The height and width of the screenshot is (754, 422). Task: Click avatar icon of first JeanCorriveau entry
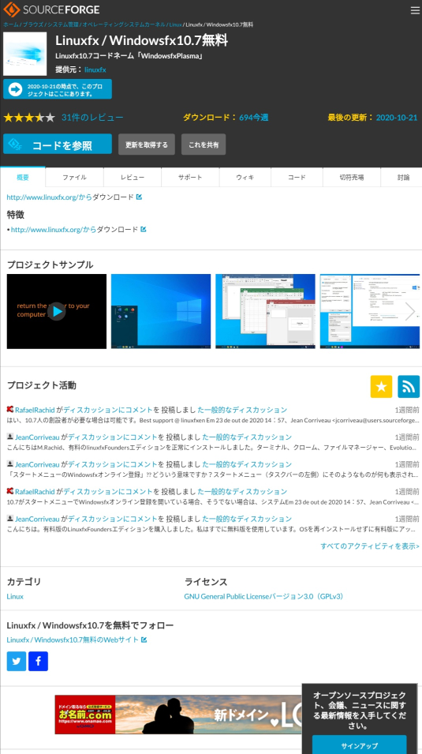tap(9, 437)
